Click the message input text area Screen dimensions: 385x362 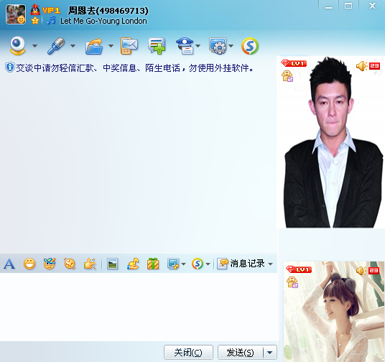(x=139, y=307)
